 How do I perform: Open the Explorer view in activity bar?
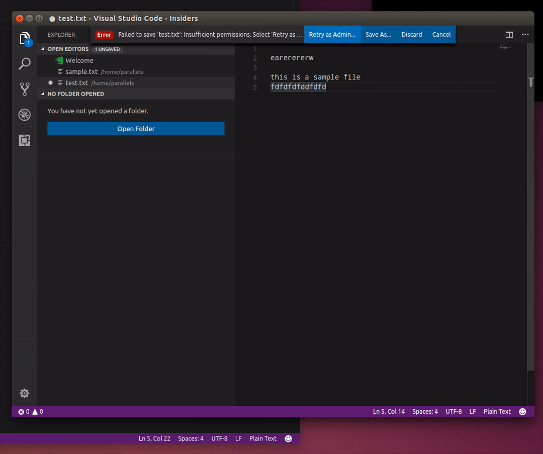[x=25, y=38]
